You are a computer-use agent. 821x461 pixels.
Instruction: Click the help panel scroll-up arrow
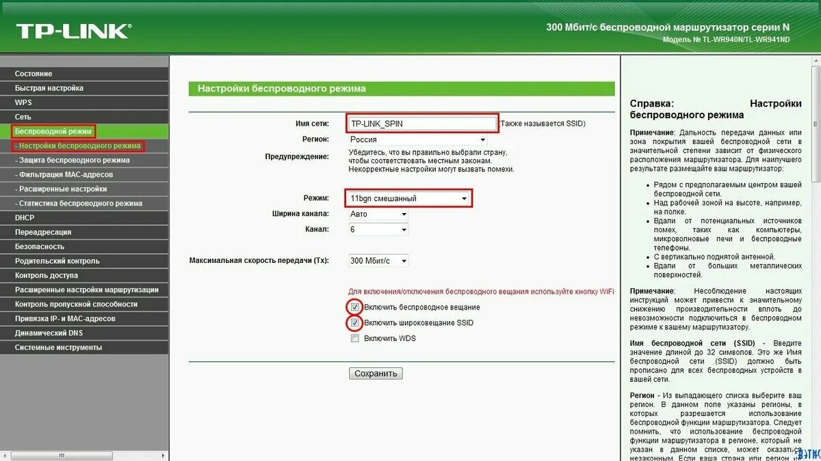[816, 60]
